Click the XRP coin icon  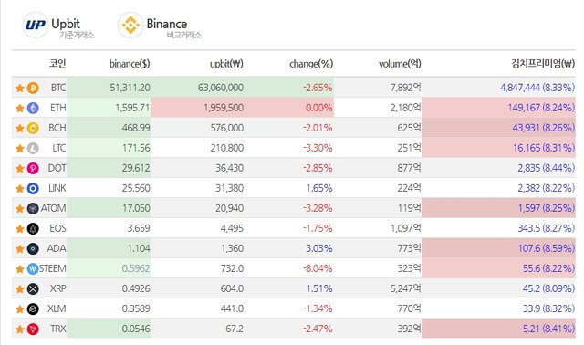pos(33,289)
